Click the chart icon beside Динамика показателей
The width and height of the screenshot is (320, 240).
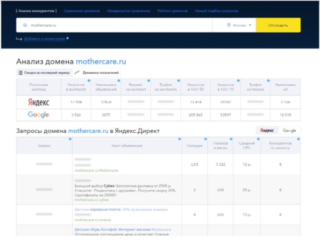pos(77,73)
